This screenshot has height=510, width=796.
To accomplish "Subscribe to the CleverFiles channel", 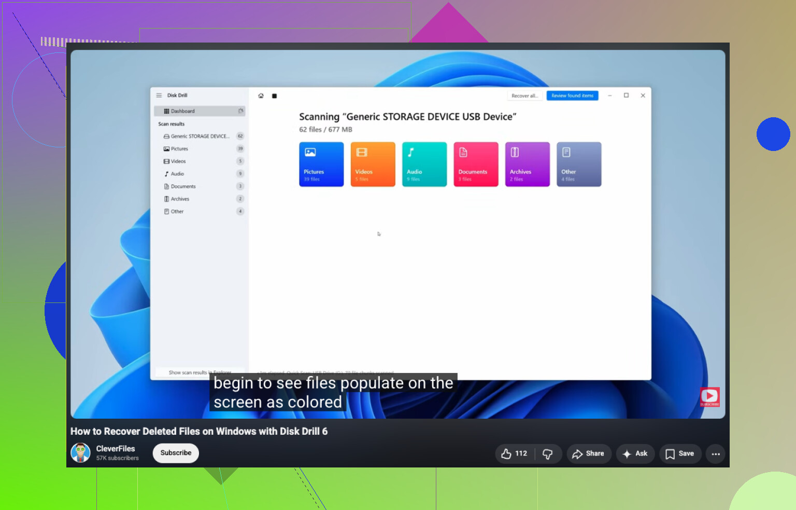I will point(176,453).
